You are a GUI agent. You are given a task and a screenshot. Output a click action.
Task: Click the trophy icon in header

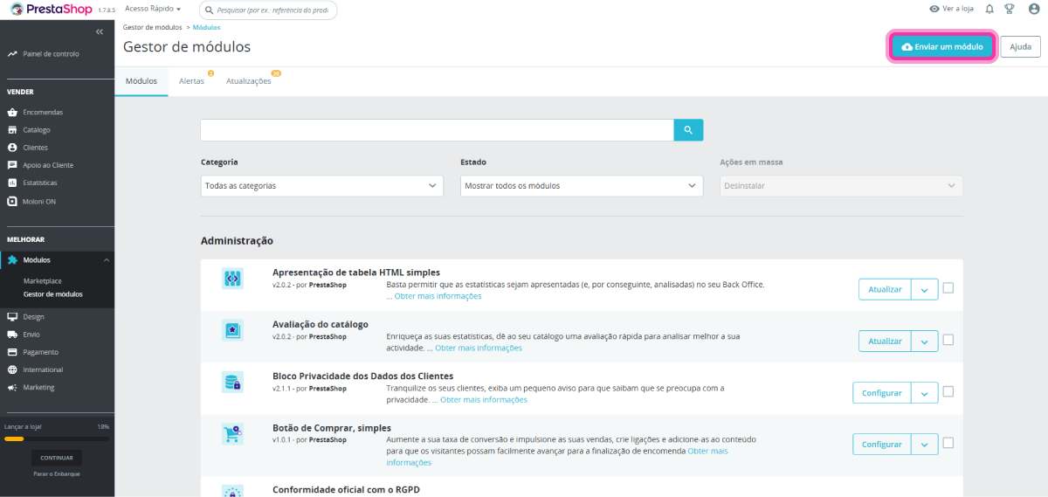1010,9
